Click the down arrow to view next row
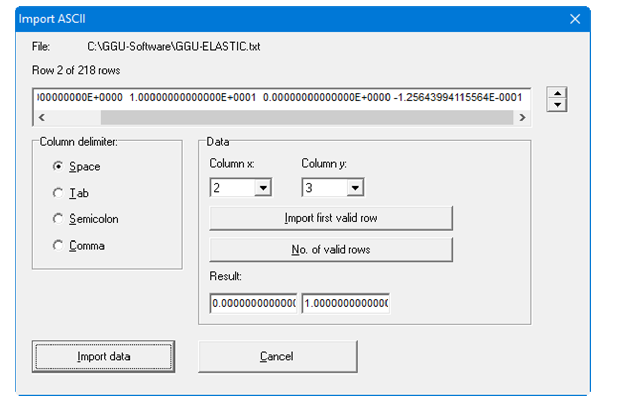The height and width of the screenshot is (401, 617). (557, 105)
